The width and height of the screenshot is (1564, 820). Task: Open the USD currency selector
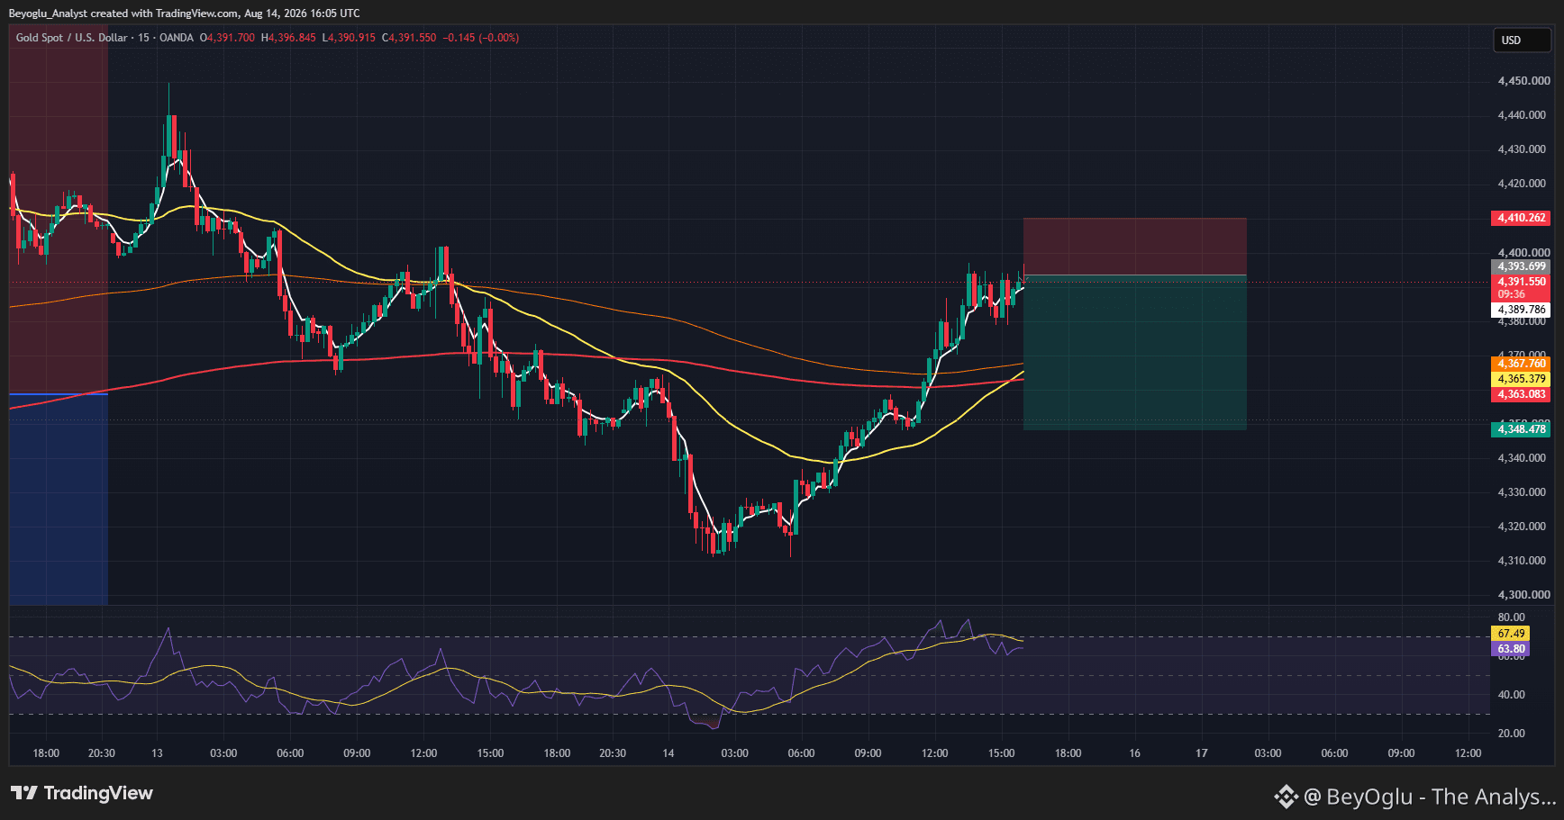1524,41
